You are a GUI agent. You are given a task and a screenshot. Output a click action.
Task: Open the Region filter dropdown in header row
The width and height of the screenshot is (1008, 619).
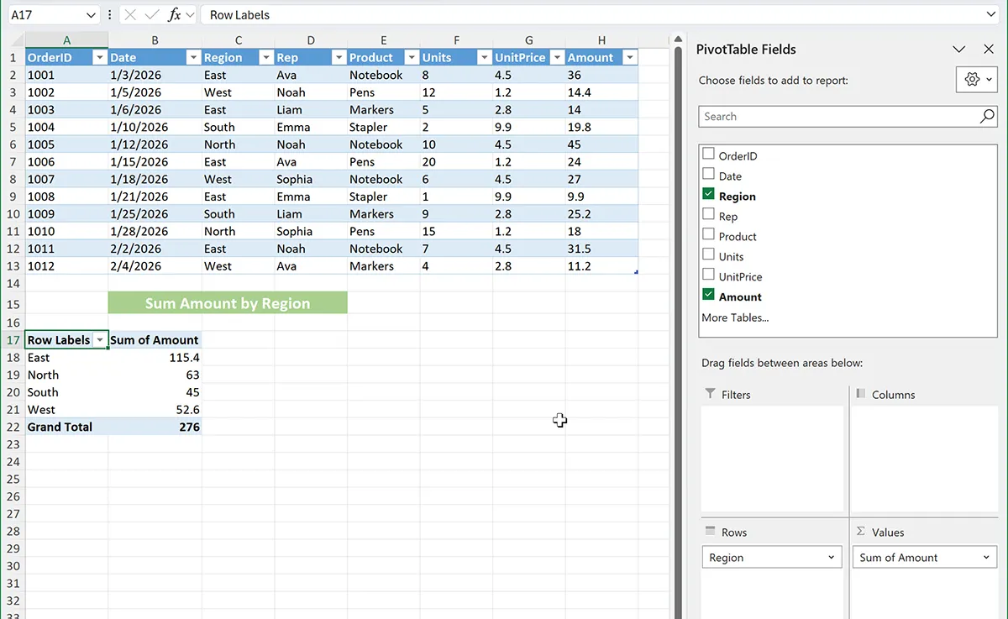point(265,58)
